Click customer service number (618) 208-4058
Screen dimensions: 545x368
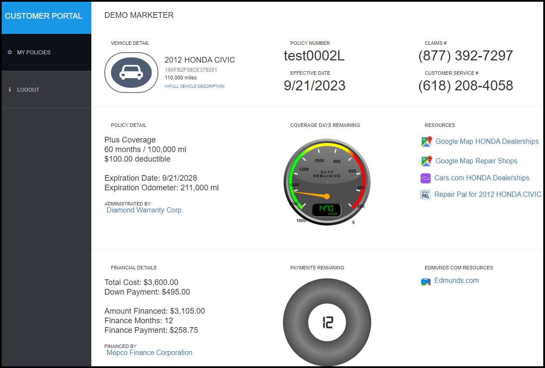click(465, 86)
